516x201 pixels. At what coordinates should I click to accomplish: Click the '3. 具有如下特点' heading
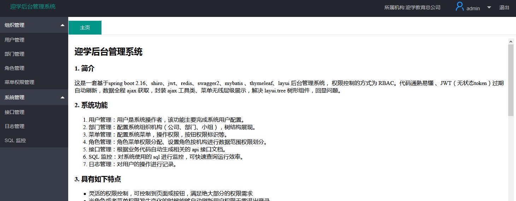coord(98,179)
